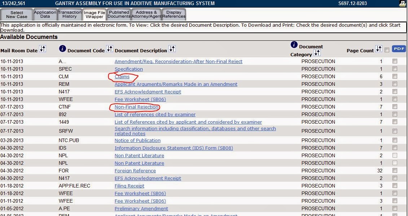Check the box for 892 examiner references row
The image size is (408, 216).
[395, 114]
